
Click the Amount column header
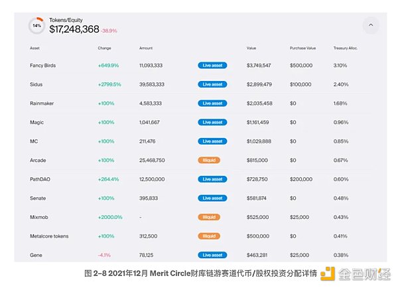[x=146, y=48]
